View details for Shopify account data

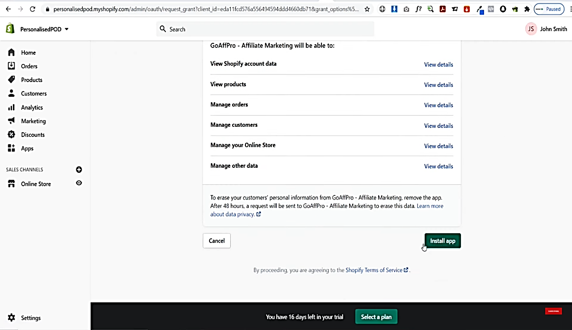pos(438,65)
